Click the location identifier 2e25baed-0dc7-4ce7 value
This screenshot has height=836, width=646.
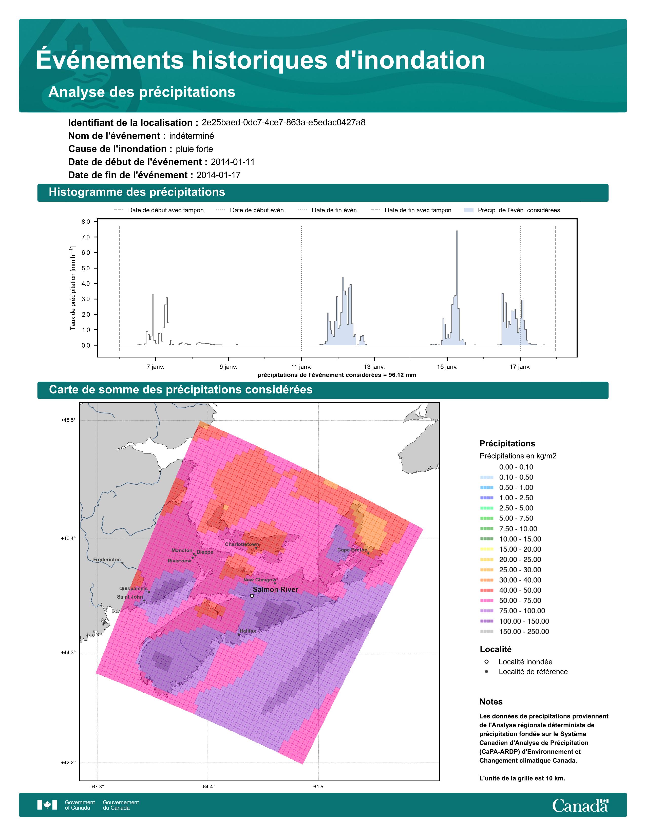point(283,123)
